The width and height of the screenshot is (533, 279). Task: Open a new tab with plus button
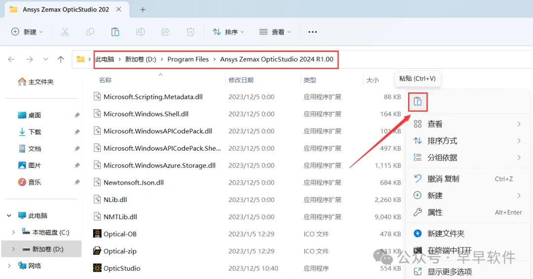[x=143, y=10]
